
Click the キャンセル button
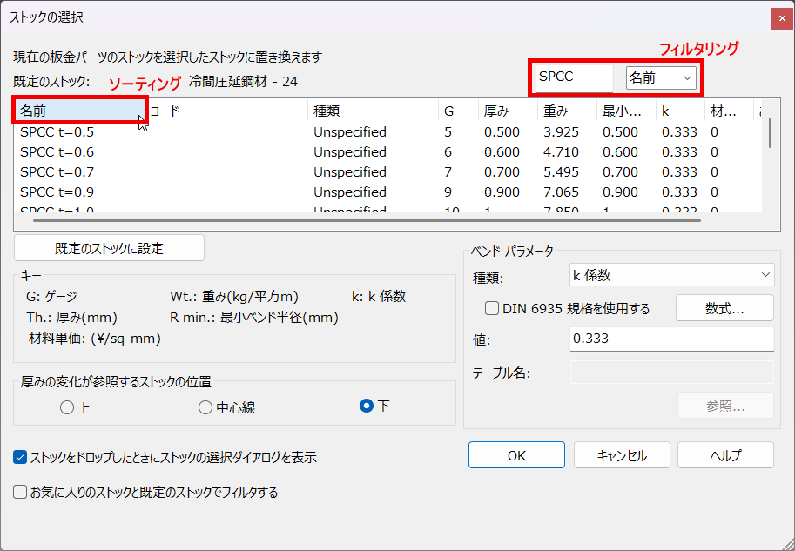point(622,455)
